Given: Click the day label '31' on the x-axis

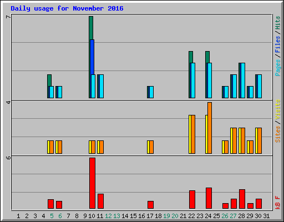Looking at the screenshot, I should [266, 216].
